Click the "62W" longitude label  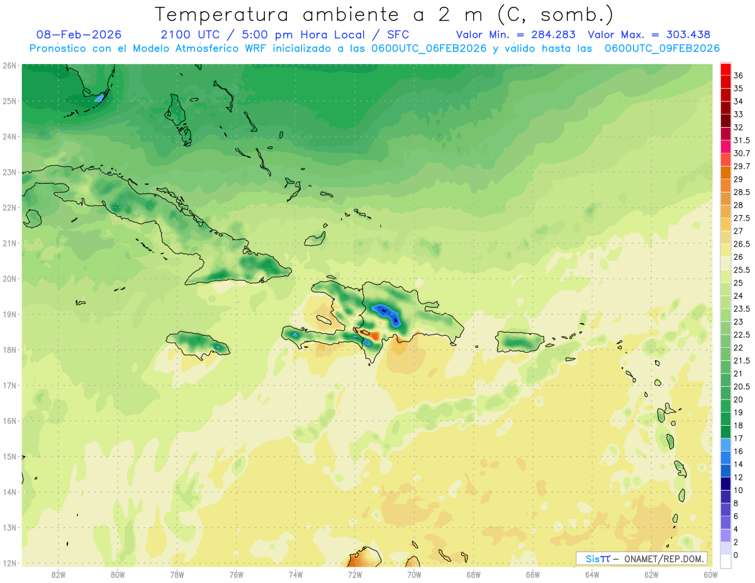point(651,575)
